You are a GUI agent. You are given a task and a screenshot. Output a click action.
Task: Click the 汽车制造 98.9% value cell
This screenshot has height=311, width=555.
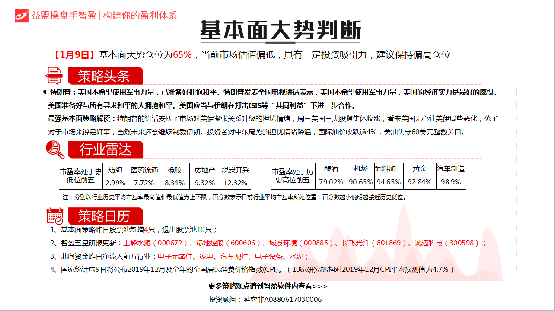pos(451,182)
